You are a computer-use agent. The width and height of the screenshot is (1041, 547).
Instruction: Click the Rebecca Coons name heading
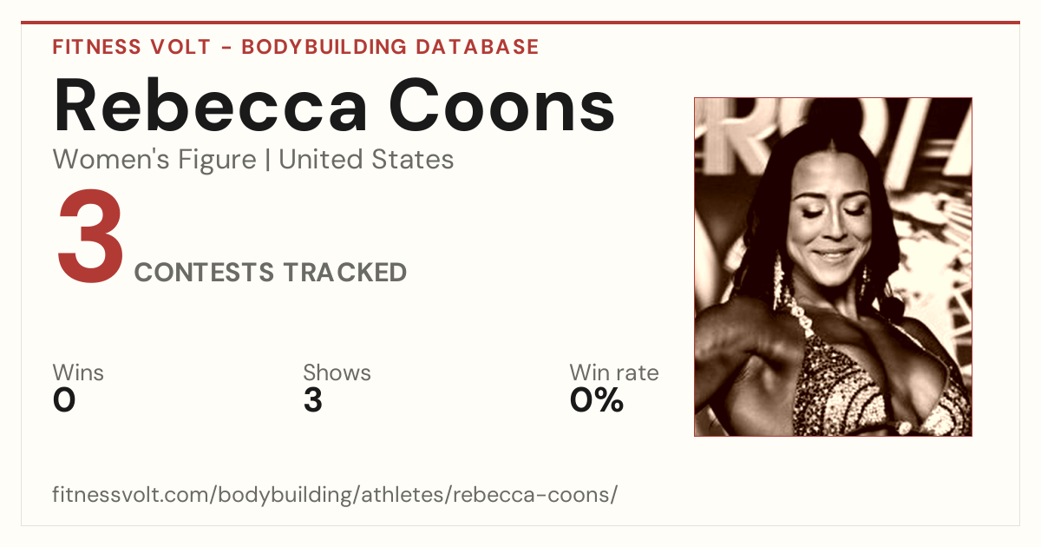tap(334, 106)
